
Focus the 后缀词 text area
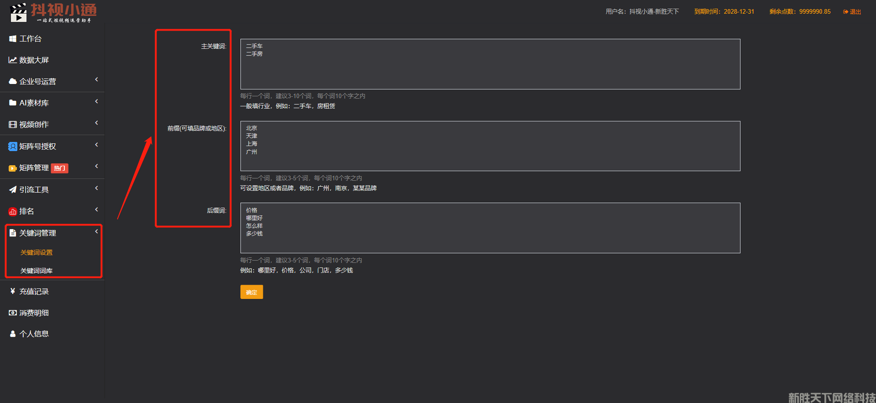pos(490,228)
